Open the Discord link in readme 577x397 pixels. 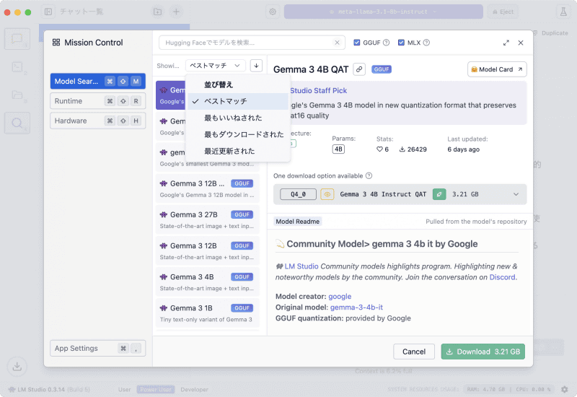(502, 277)
